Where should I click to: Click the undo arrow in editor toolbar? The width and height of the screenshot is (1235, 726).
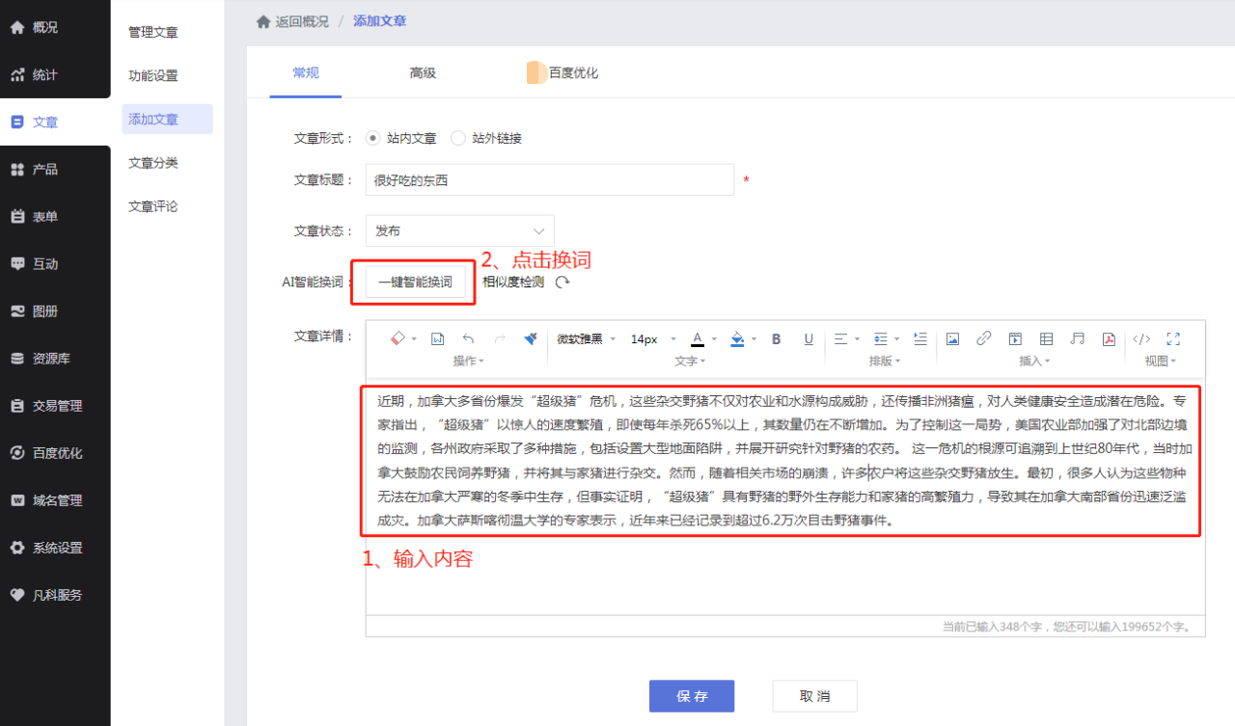[x=468, y=338]
